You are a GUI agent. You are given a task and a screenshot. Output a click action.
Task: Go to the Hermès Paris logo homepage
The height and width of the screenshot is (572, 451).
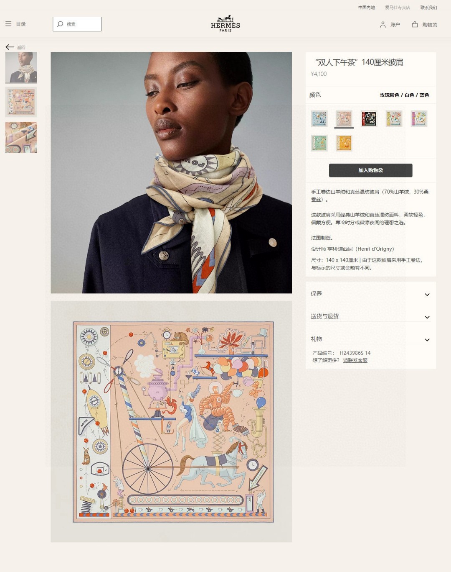pyautogui.click(x=225, y=23)
